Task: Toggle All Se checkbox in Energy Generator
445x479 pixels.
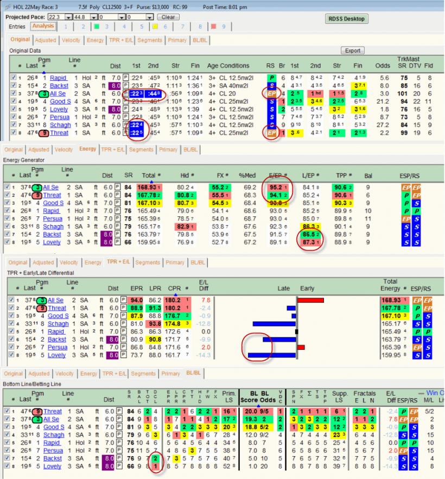Action: (7, 187)
